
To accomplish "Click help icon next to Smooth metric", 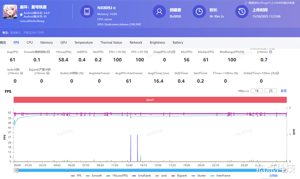I will pos(49,52).
